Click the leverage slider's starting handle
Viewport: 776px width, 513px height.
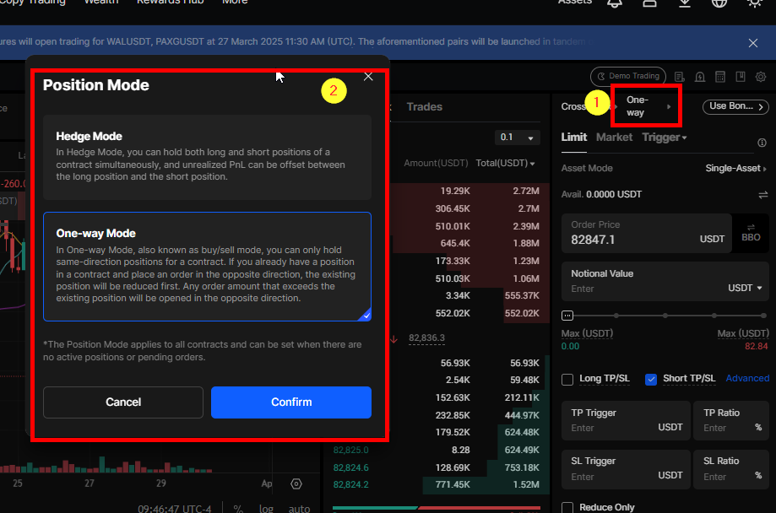point(567,316)
